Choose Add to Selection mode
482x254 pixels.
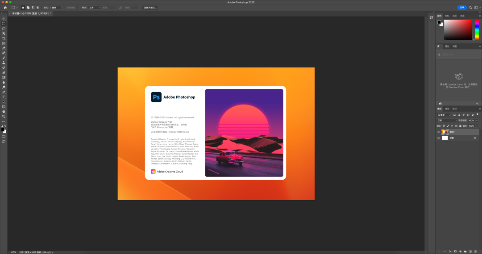(x=28, y=8)
